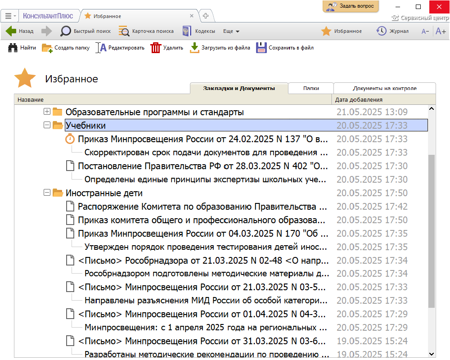Viewport: 450px width, 360px height.
Task: Click document icon of Письмо Рособрнадзора
Action: [70, 260]
